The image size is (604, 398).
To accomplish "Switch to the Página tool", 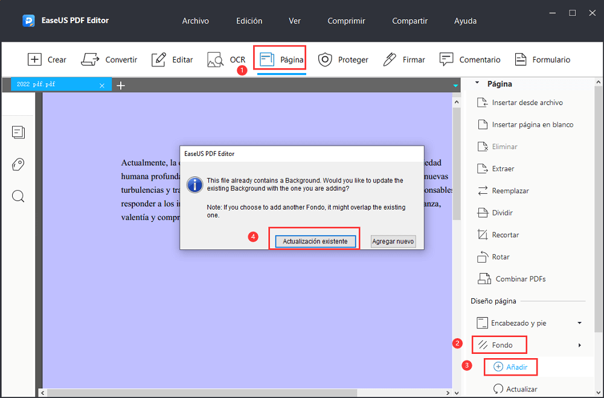I will (x=281, y=60).
